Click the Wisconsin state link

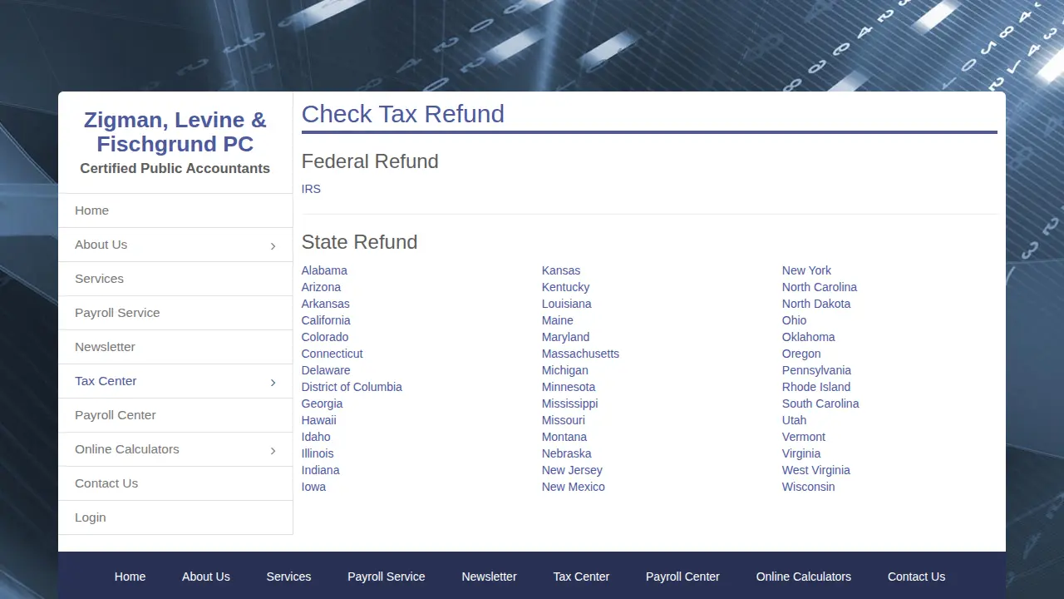coord(808,487)
